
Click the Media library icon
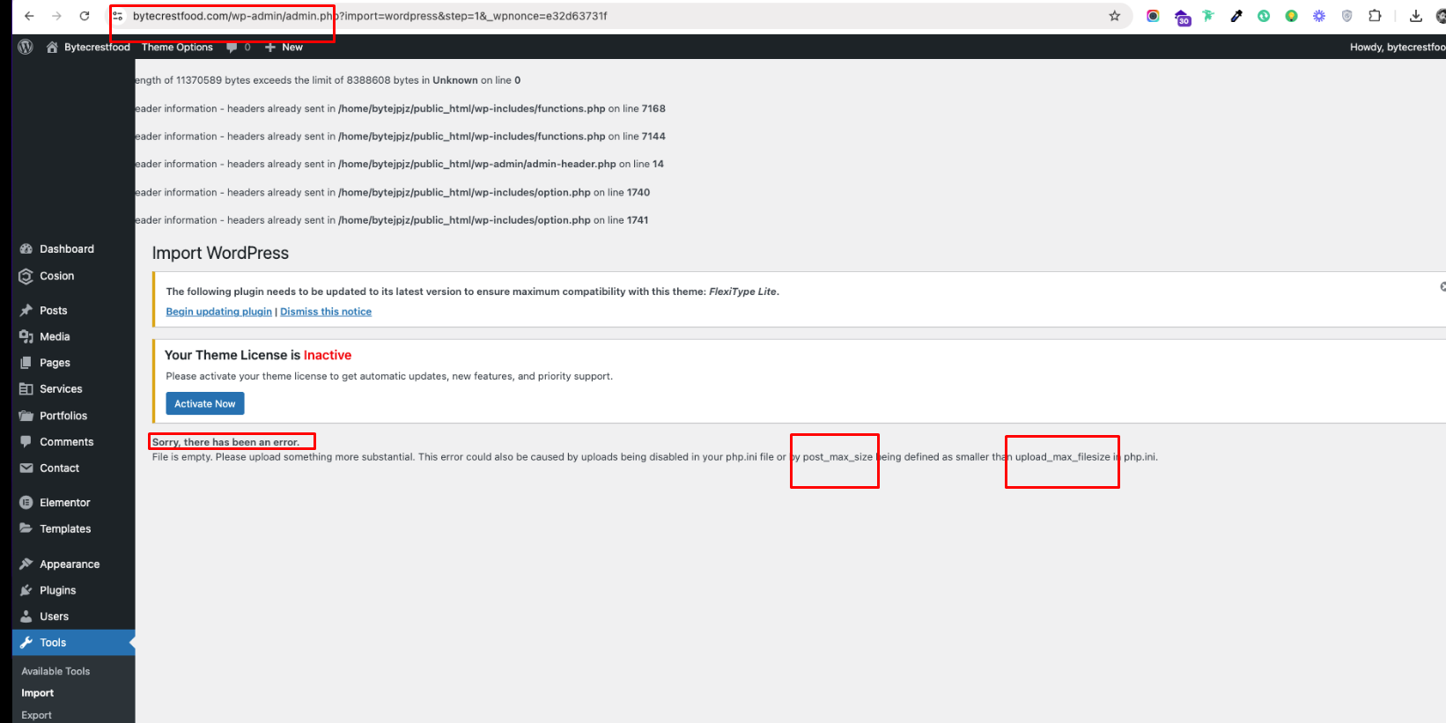26,336
